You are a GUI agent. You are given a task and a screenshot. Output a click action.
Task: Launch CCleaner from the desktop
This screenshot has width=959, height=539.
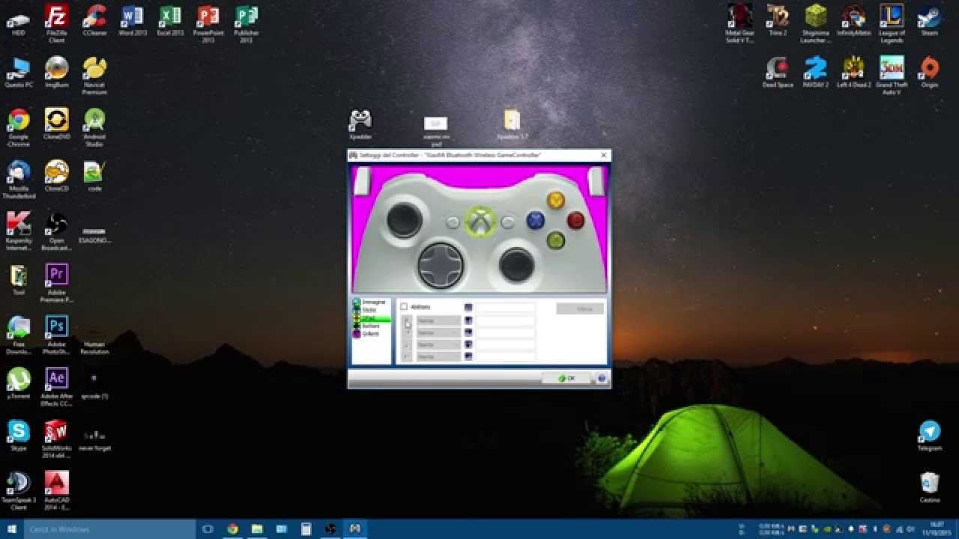[x=94, y=20]
